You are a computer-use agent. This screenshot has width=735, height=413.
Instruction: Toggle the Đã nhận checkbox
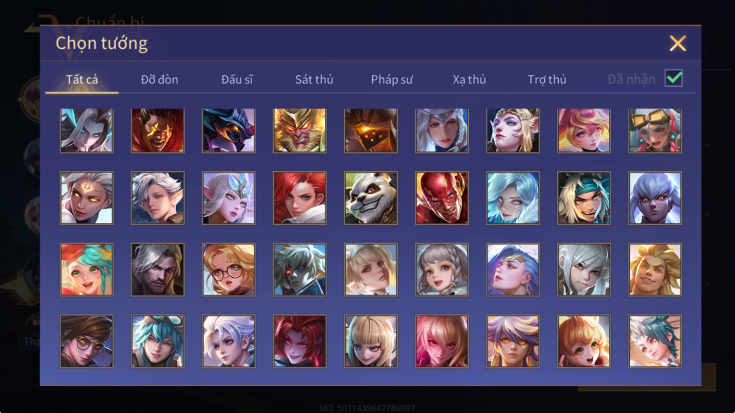674,79
